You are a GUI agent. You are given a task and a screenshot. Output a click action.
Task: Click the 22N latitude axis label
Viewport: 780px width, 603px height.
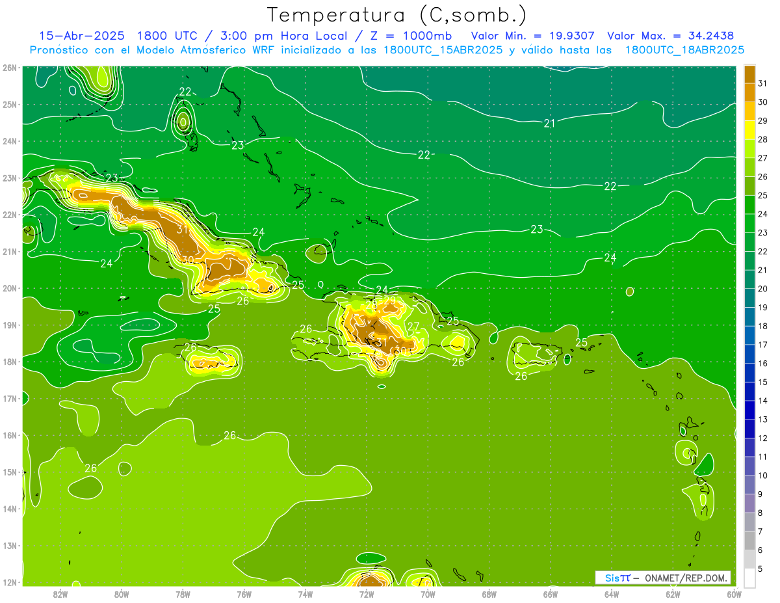[10, 215]
